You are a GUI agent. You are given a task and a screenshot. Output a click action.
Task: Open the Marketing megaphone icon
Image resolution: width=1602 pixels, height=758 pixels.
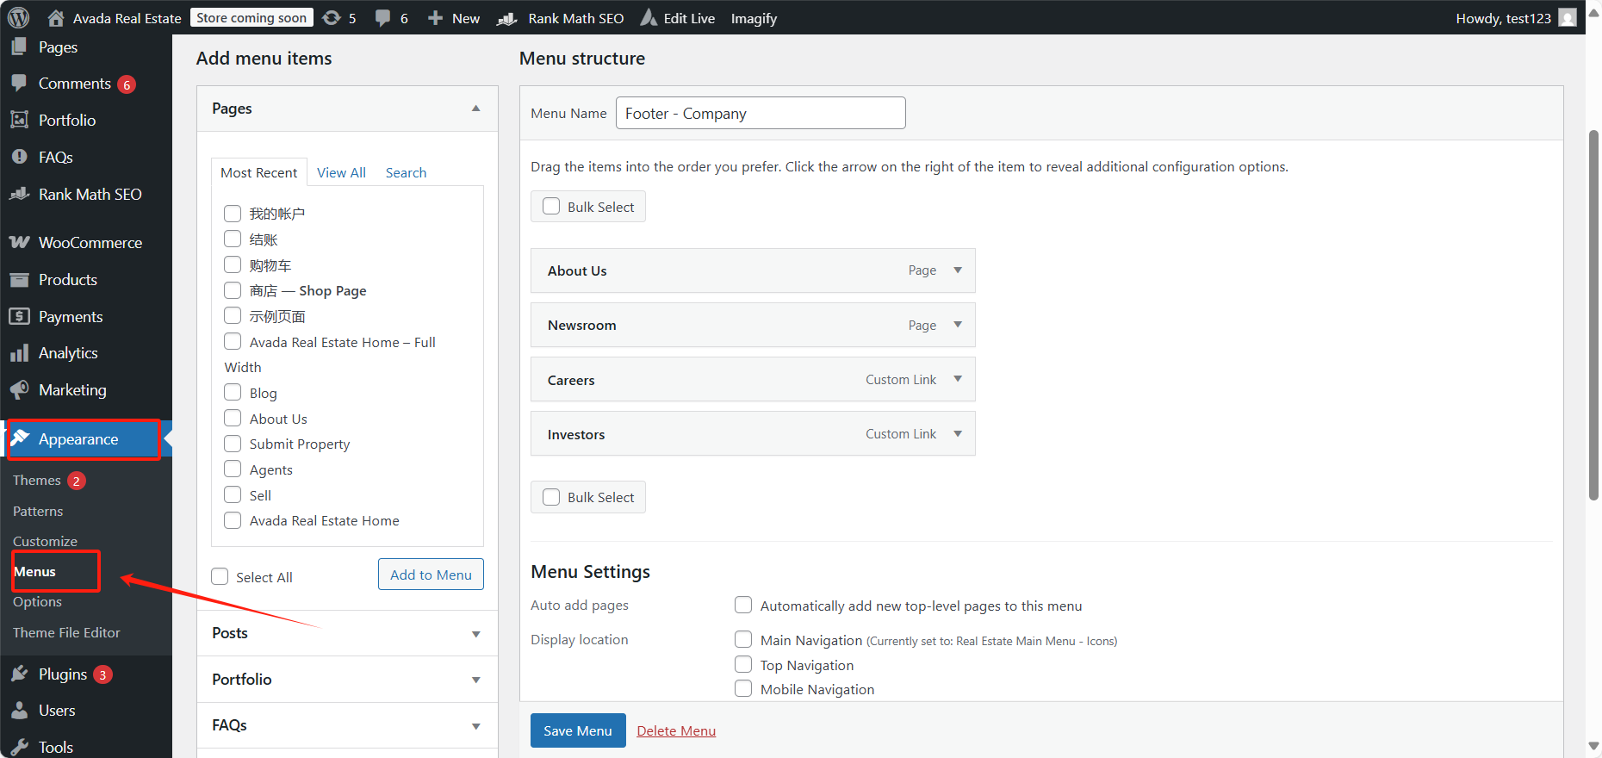19,390
